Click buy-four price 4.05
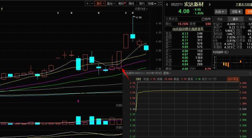Screen dimensions: 252x138 (x=185, y=61)
